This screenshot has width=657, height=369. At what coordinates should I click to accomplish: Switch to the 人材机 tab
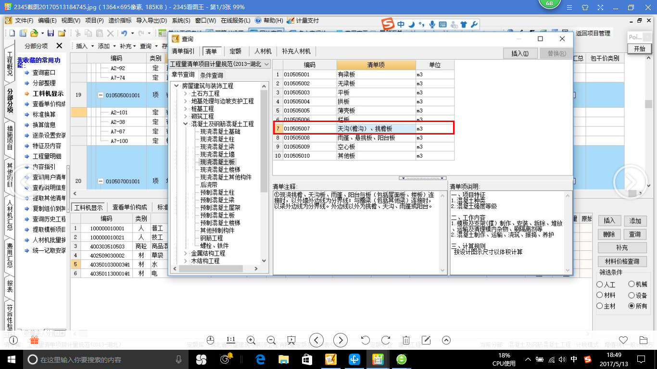pos(263,51)
